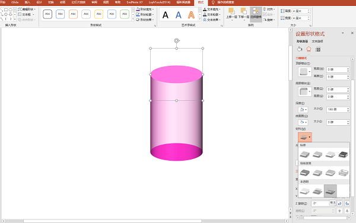This screenshot has height=223, width=356.
Task: Select the Effects pentagon icon in pane
Action: click(x=309, y=49)
